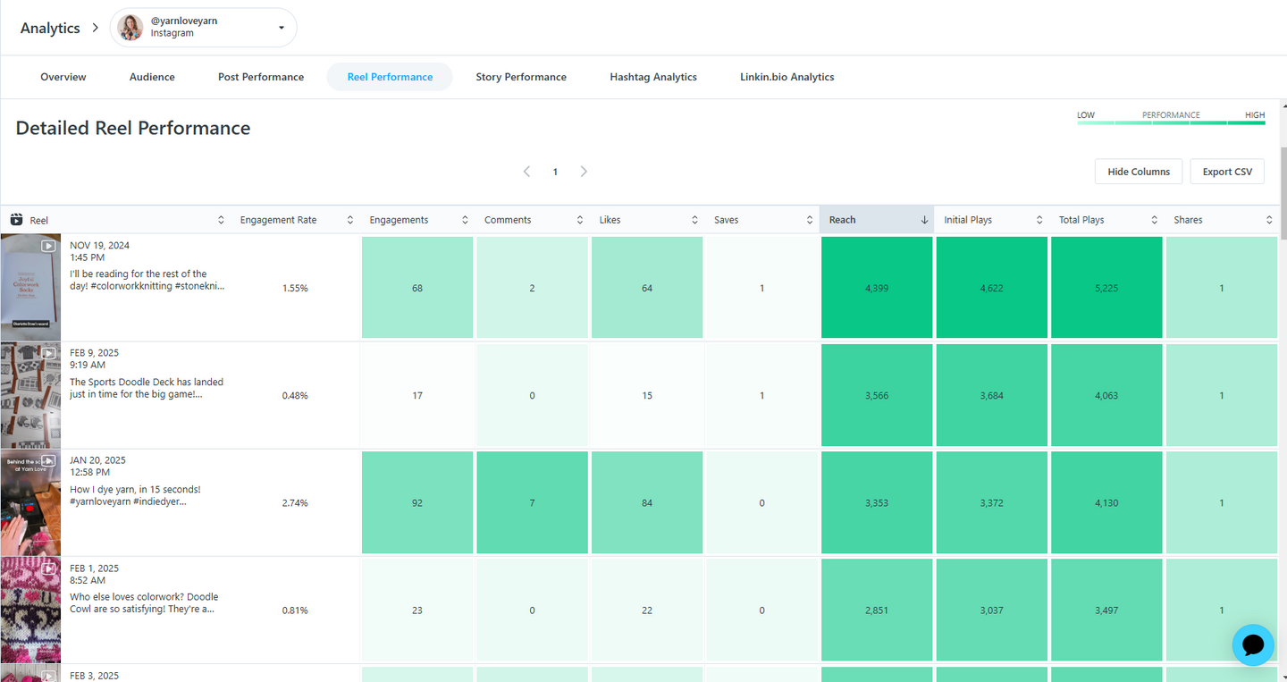
Task: Switch to the Story Performance tab
Action: 521,77
